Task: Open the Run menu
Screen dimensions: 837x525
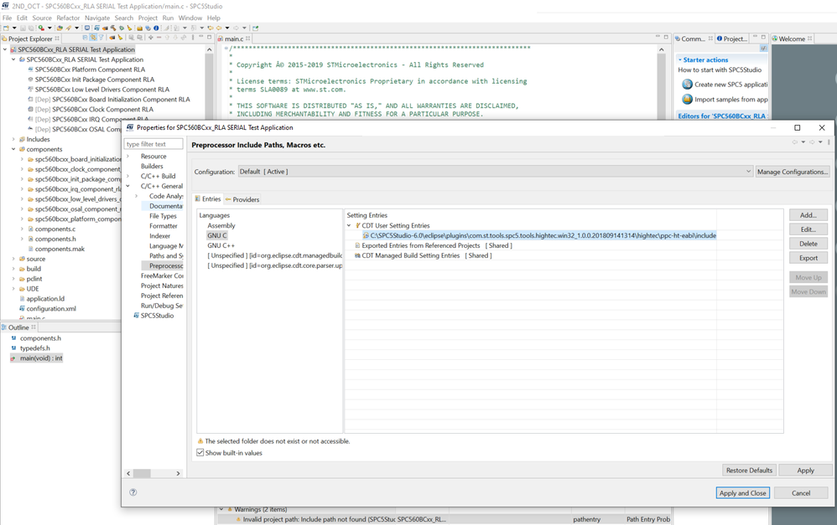Action: 168,18
